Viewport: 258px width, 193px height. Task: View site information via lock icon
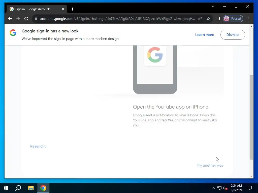[x=36, y=19]
